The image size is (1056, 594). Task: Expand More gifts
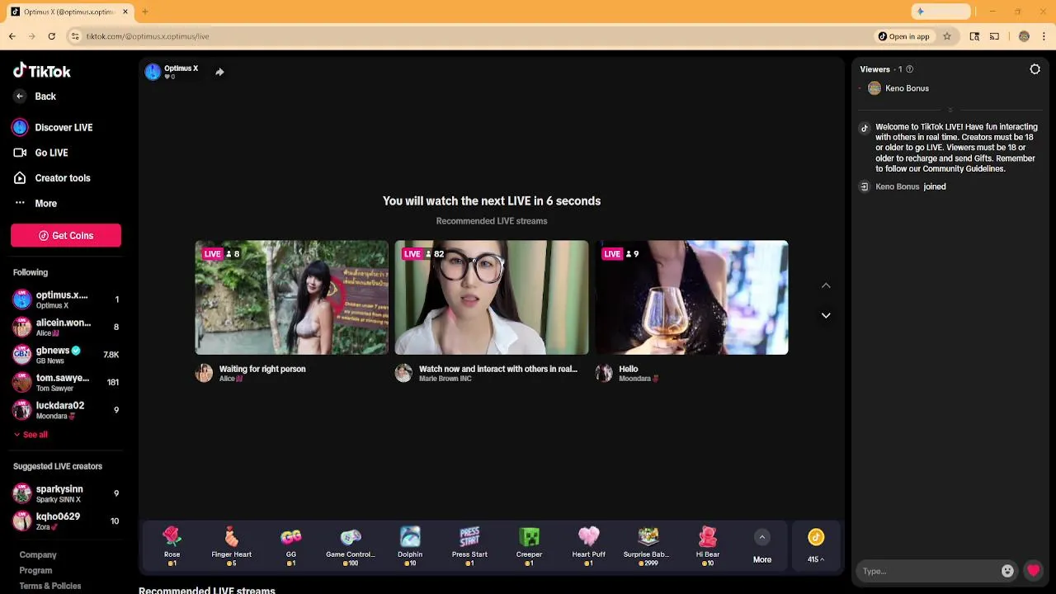click(762, 547)
